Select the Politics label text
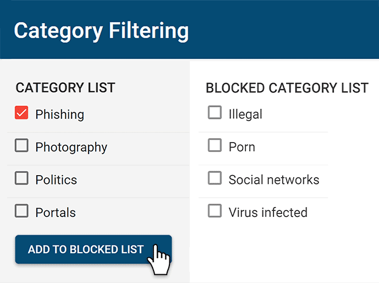The height and width of the screenshot is (283, 379). pos(56,180)
